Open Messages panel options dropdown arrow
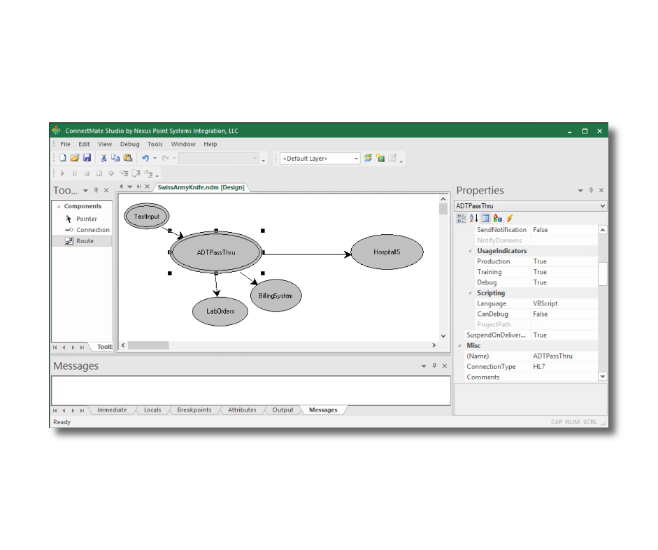This screenshot has height=550, width=658. [424, 366]
